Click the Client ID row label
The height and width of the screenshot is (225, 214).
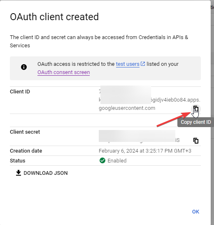(20, 92)
